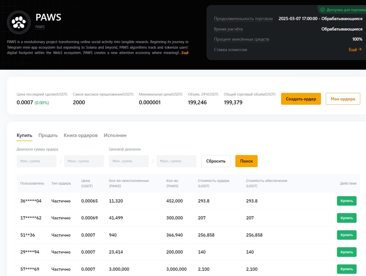
Task: Click Процент внесённых средств label
Action: pyautogui.click(x=242, y=39)
